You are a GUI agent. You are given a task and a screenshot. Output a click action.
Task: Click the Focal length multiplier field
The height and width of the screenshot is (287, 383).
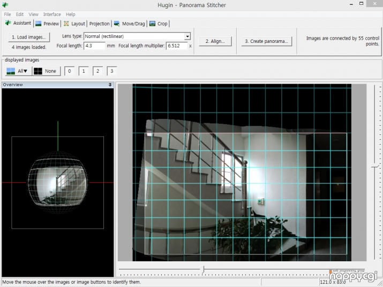177,46
